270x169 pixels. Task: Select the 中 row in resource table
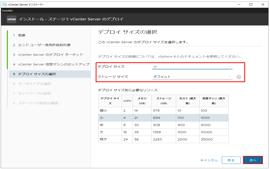[x=163, y=125]
